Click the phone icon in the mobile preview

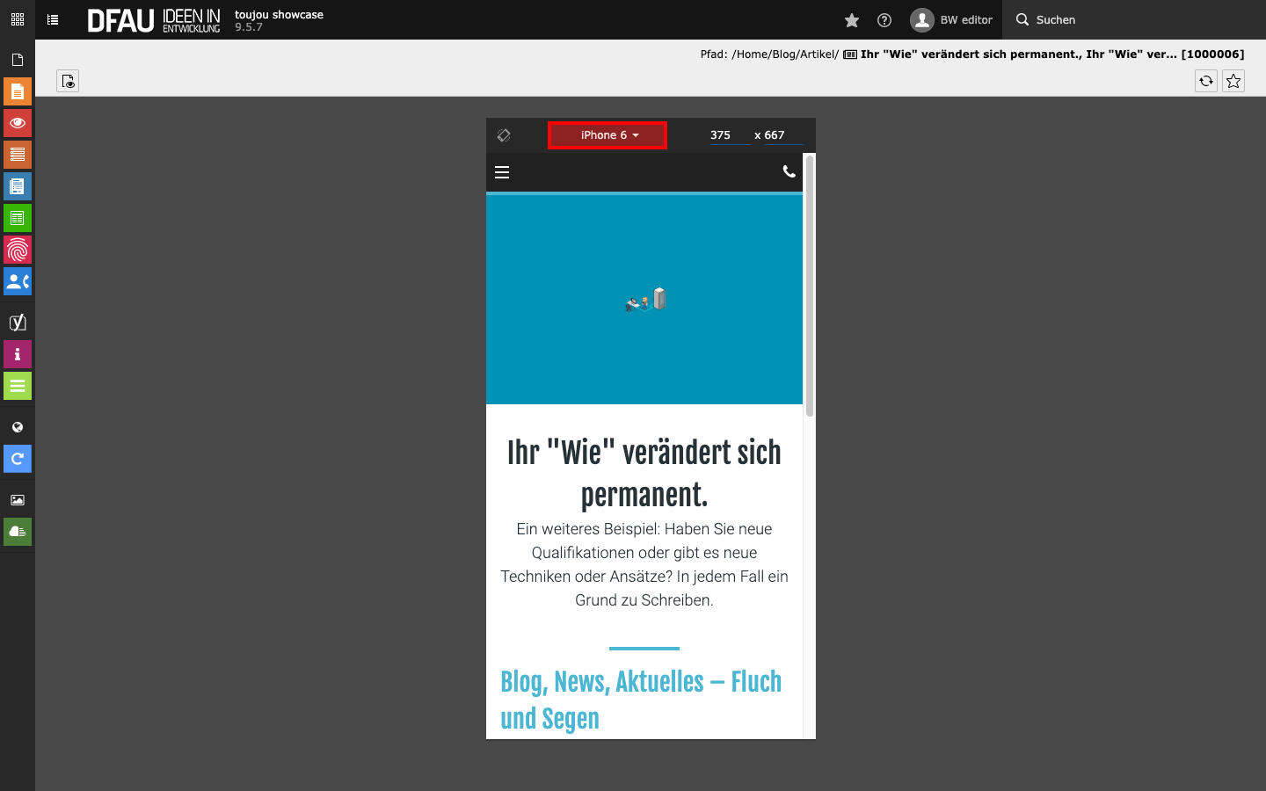point(789,172)
